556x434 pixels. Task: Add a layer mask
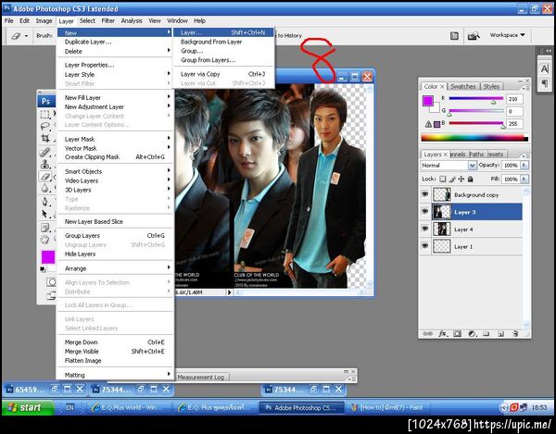[458, 333]
